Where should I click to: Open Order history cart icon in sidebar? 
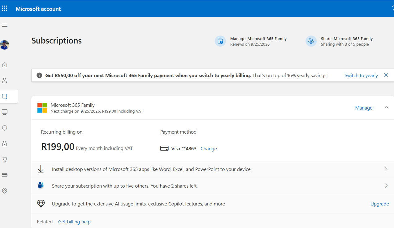point(5,159)
